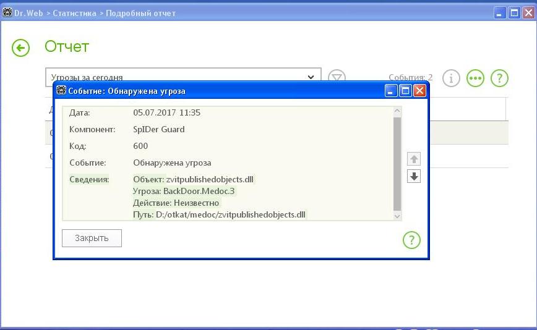Close the main Dr.Web window

coord(528,13)
